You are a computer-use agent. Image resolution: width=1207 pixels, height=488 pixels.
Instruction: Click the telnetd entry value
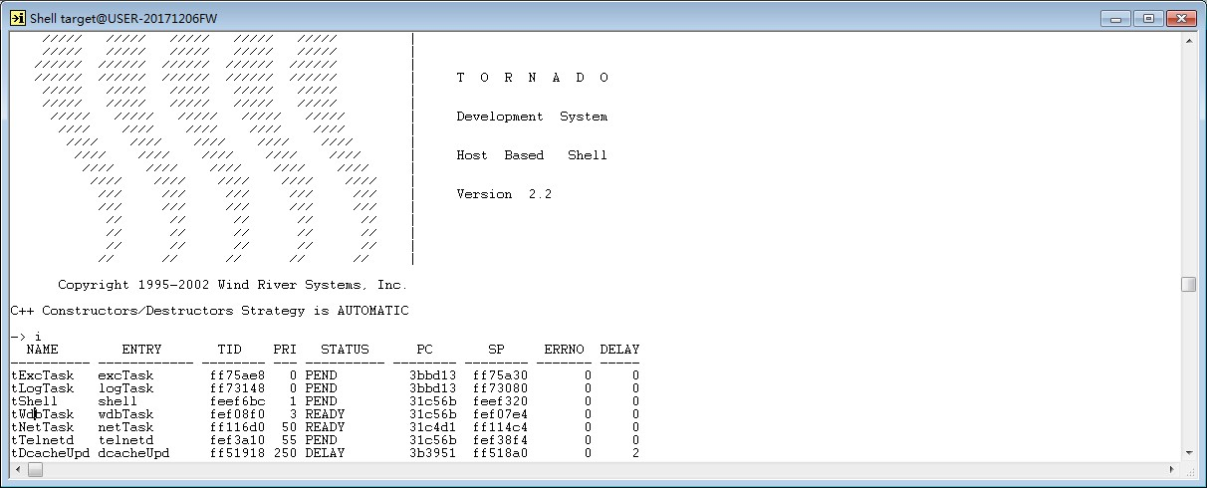(125, 440)
